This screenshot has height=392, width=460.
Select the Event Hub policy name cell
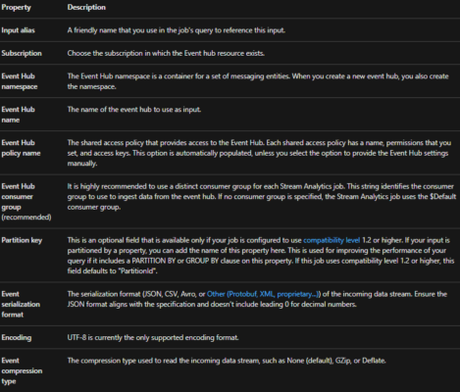(x=21, y=148)
